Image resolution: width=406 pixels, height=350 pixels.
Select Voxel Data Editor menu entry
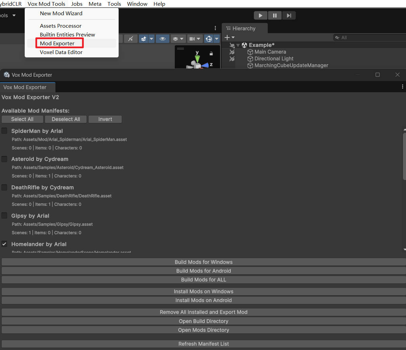61,52
